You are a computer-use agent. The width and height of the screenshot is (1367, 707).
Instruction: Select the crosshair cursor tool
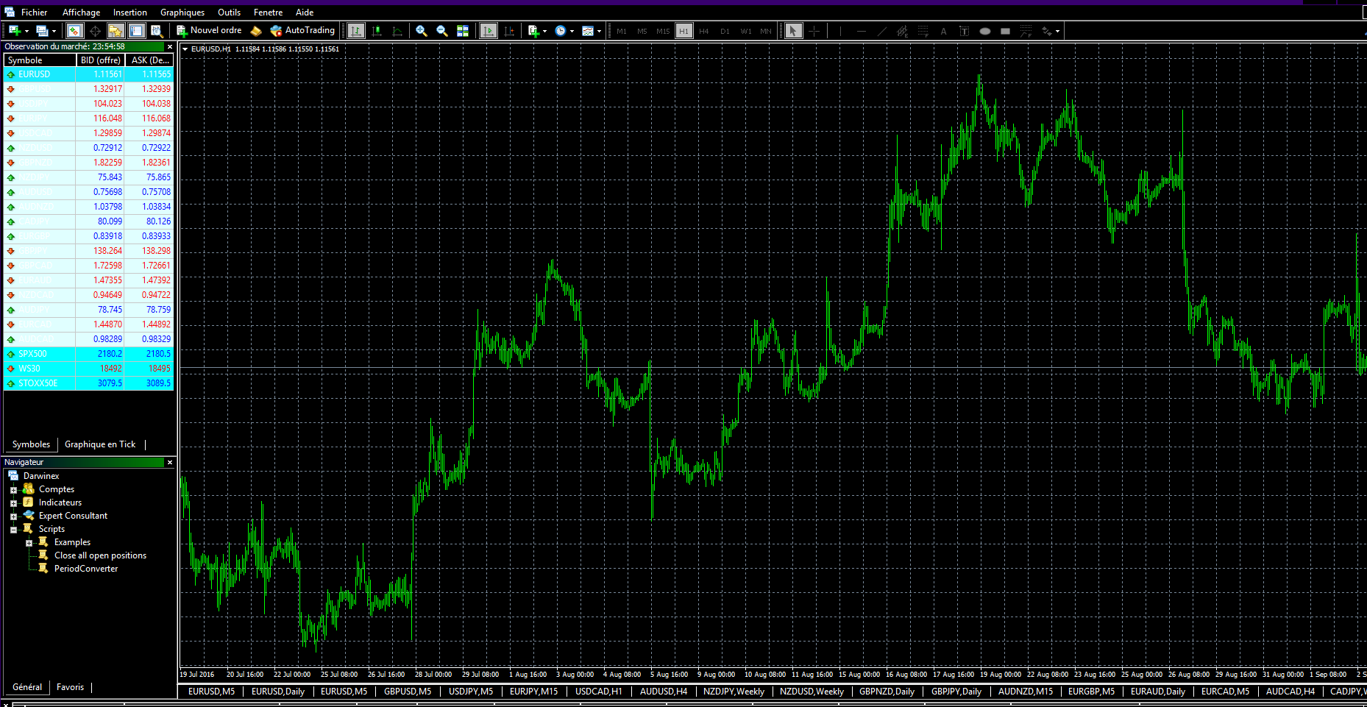click(814, 31)
